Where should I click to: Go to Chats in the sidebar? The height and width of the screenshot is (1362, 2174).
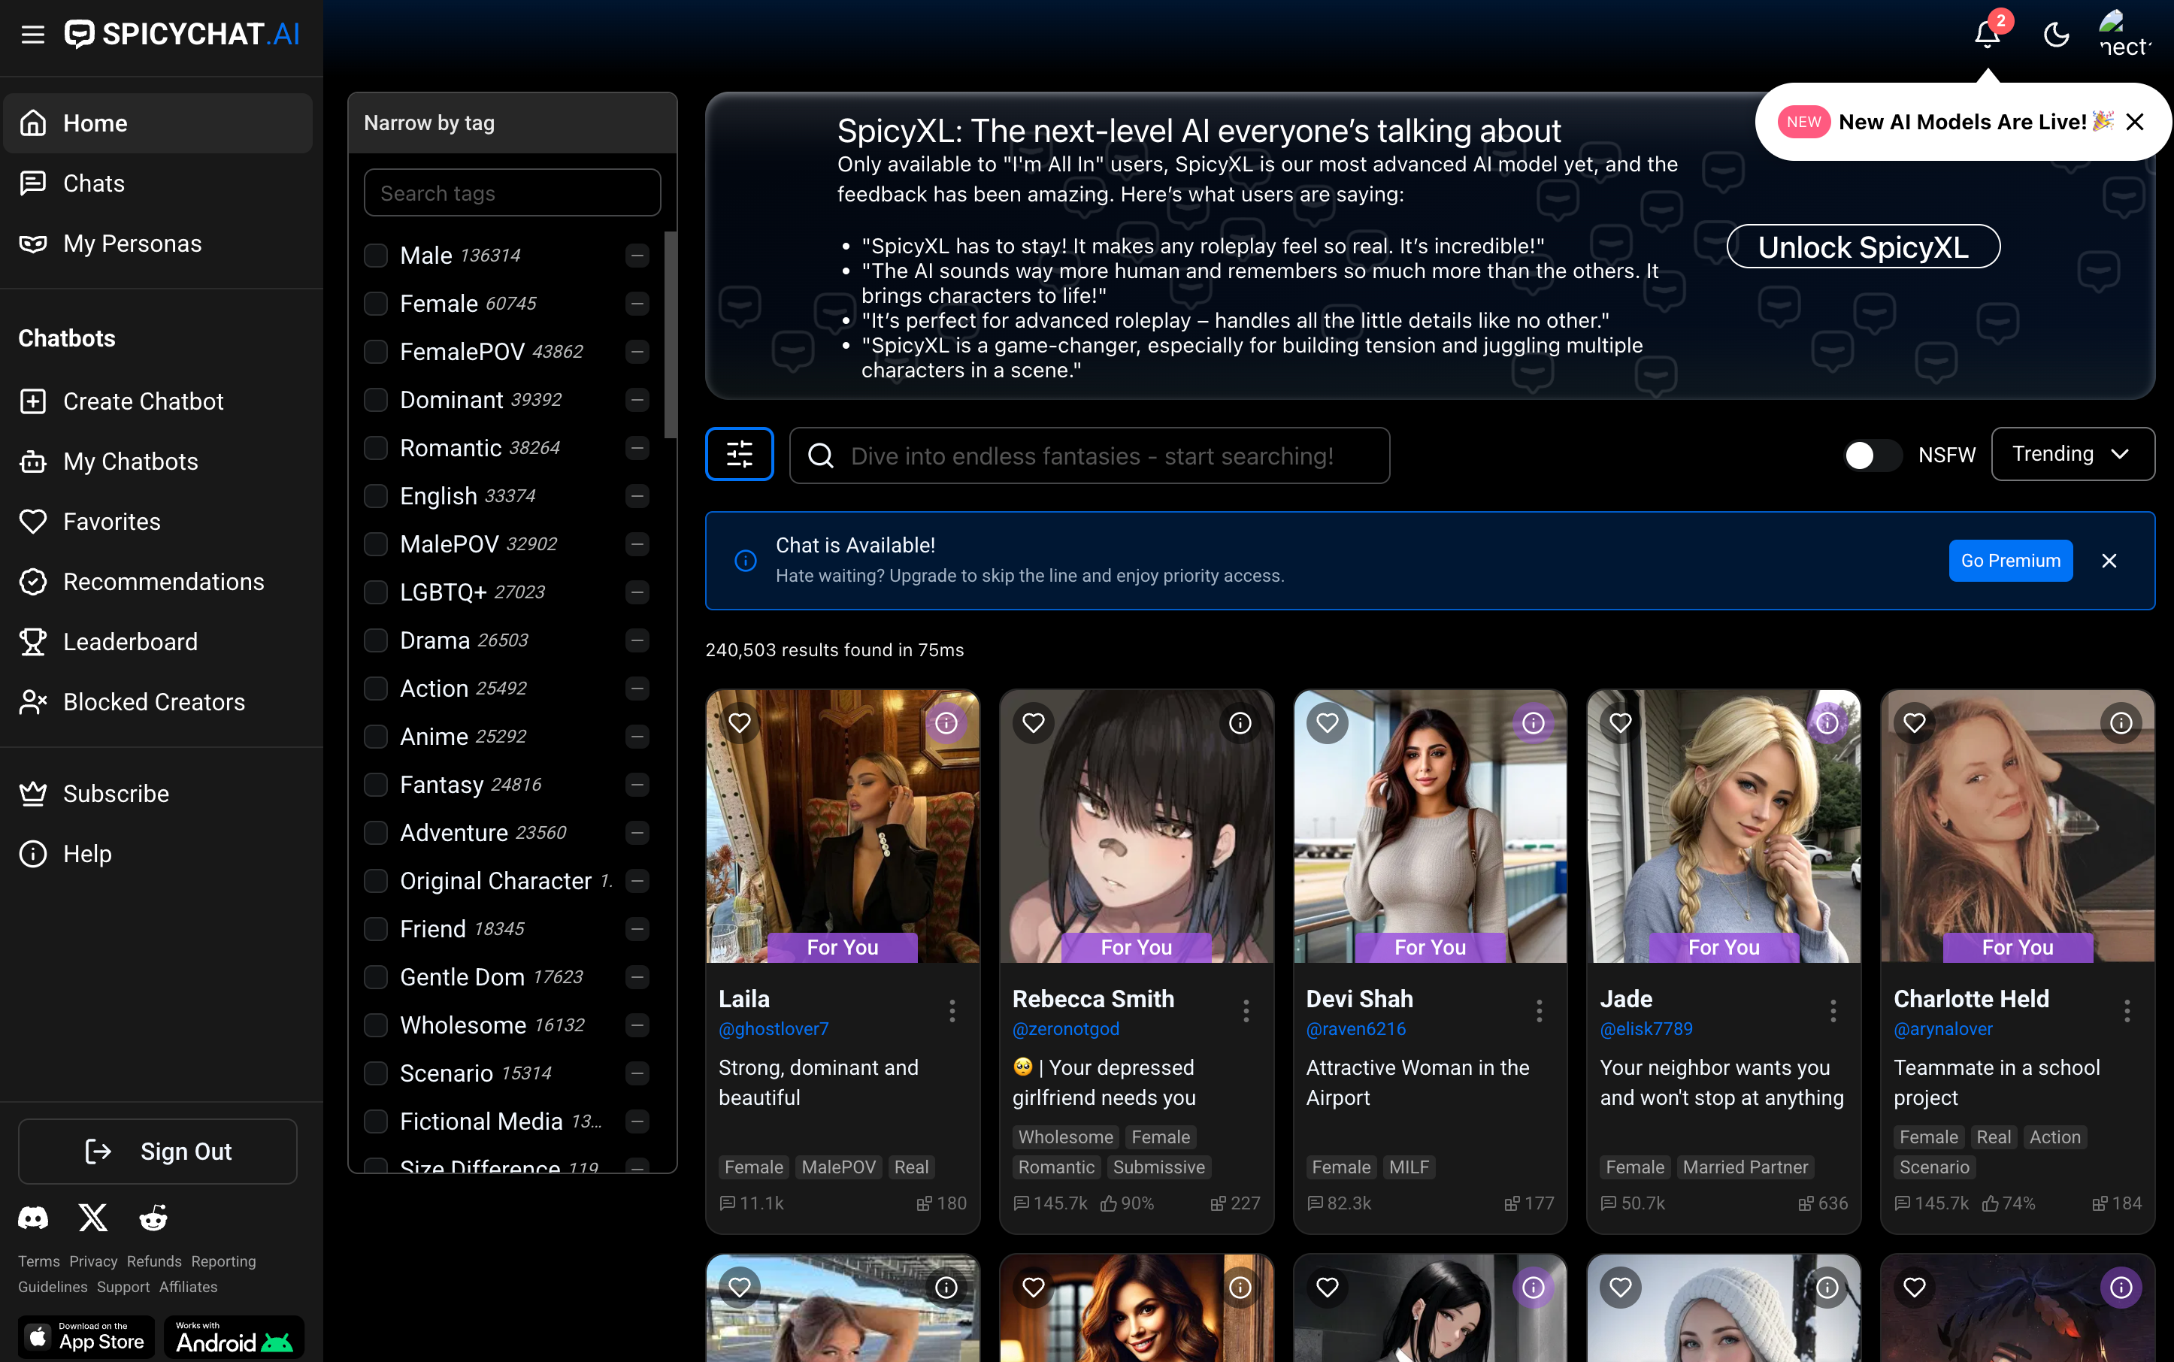(94, 183)
